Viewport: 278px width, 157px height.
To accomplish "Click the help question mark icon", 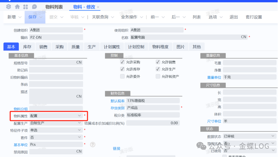I will point(93,144).
